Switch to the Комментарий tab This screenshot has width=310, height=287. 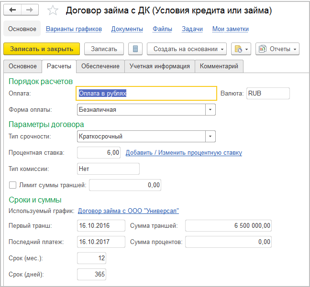coord(219,66)
